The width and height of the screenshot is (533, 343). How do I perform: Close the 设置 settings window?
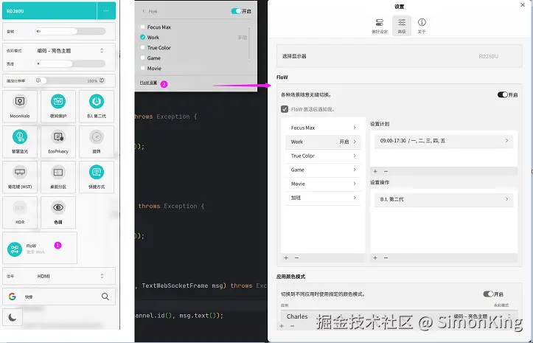pos(523,4)
